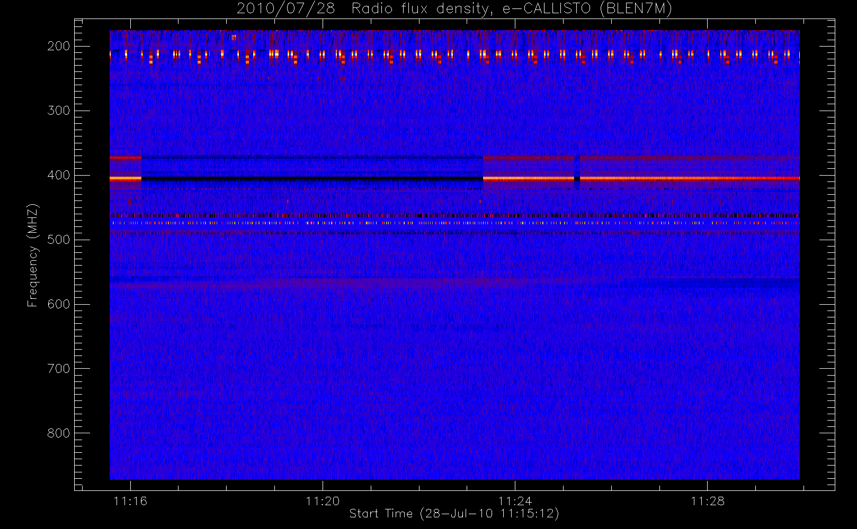Click the date "2010/07/28" in the title

coord(286,9)
